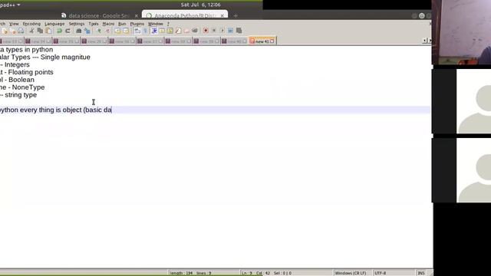Undo with the green arrow icon
Screen dimensions: 491x276
(x=59, y=31)
